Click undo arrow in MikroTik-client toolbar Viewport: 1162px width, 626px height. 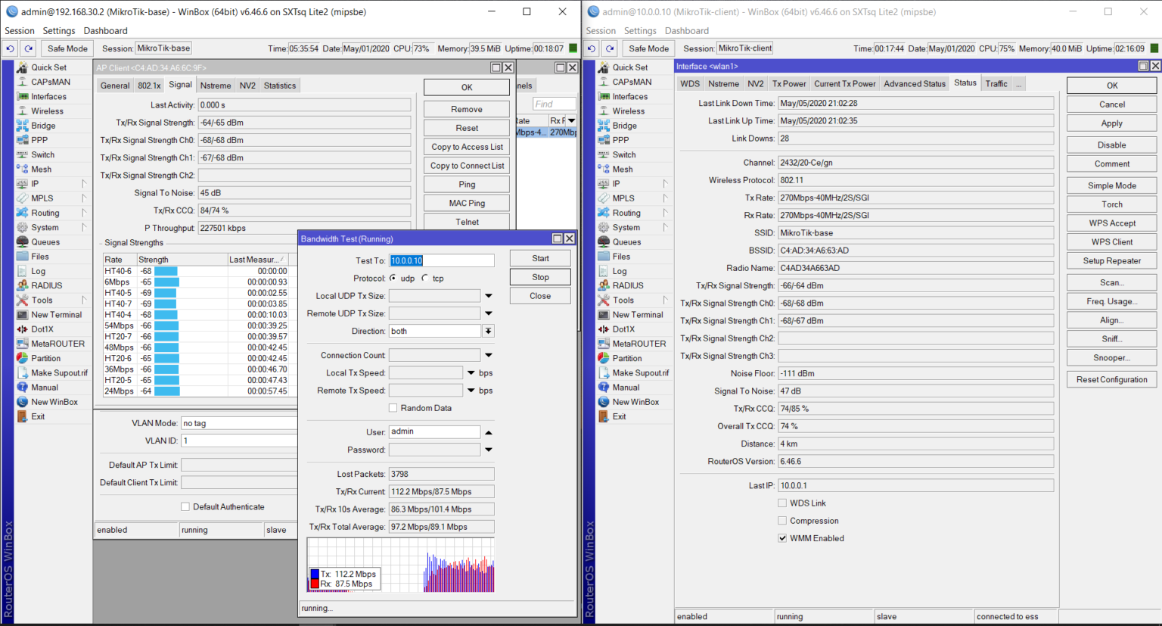coord(591,48)
